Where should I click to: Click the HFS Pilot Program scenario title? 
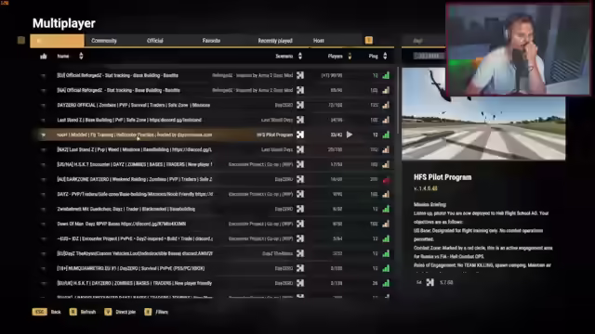pyautogui.click(x=443, y=177)
